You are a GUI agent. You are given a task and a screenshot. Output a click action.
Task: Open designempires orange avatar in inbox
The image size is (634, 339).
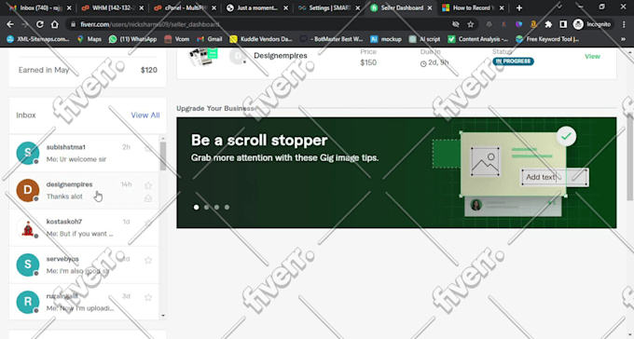coord(27,190)
